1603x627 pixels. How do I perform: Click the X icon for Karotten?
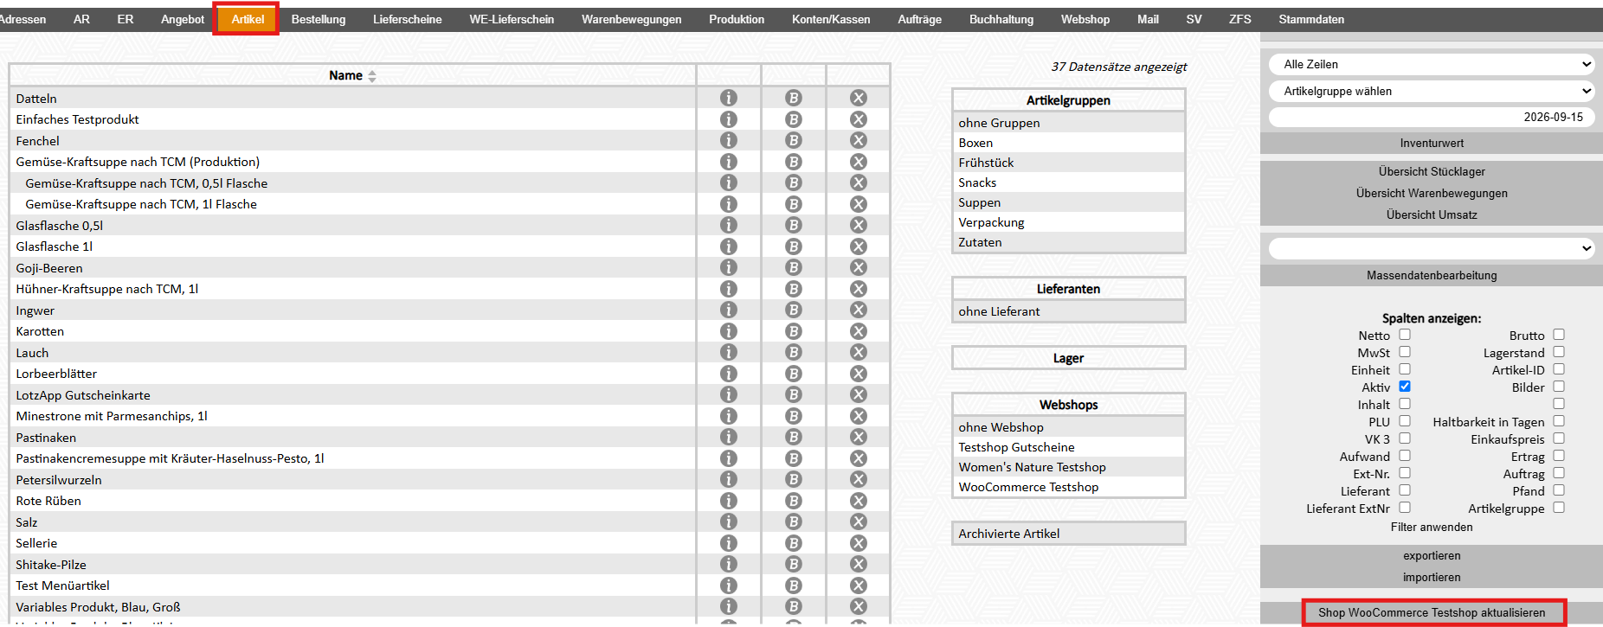point(859,331)
